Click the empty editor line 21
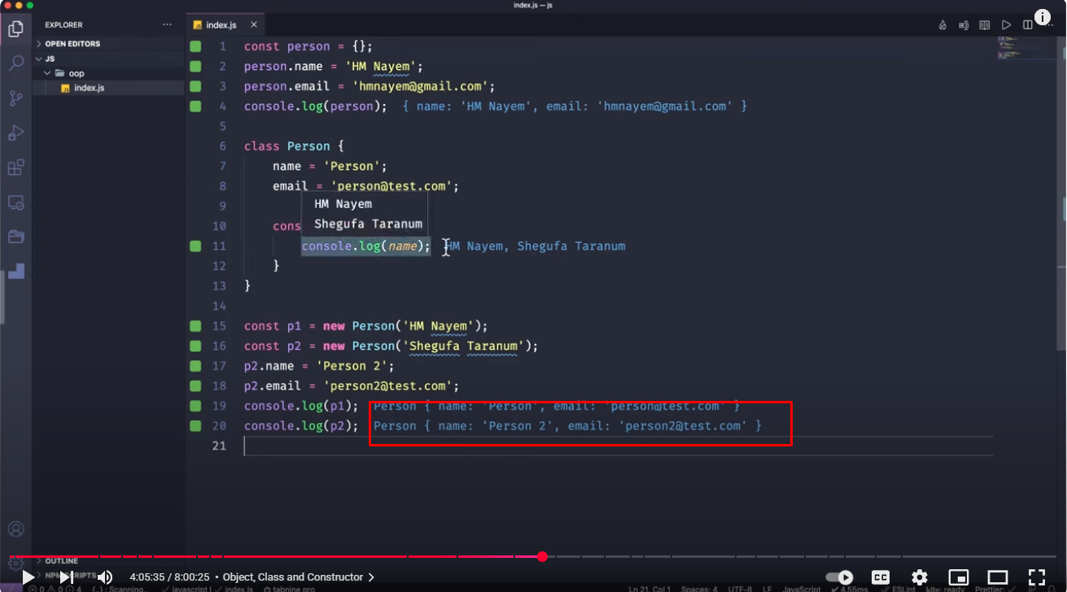The height and width of the screenshot is (592, 1067). click(x=570, y=446)
